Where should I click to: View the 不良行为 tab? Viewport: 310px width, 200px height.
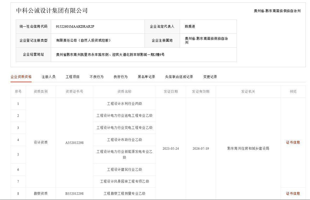point(96,77)
